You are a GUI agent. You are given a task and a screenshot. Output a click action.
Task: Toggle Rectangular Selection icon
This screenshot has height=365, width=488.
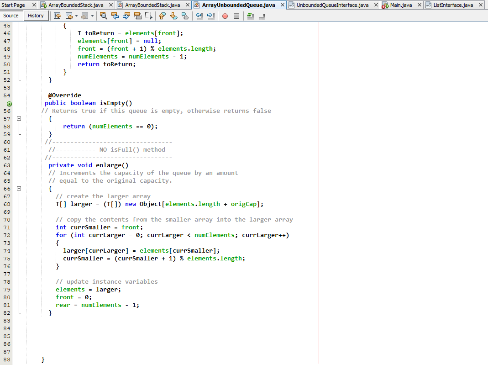149,16
